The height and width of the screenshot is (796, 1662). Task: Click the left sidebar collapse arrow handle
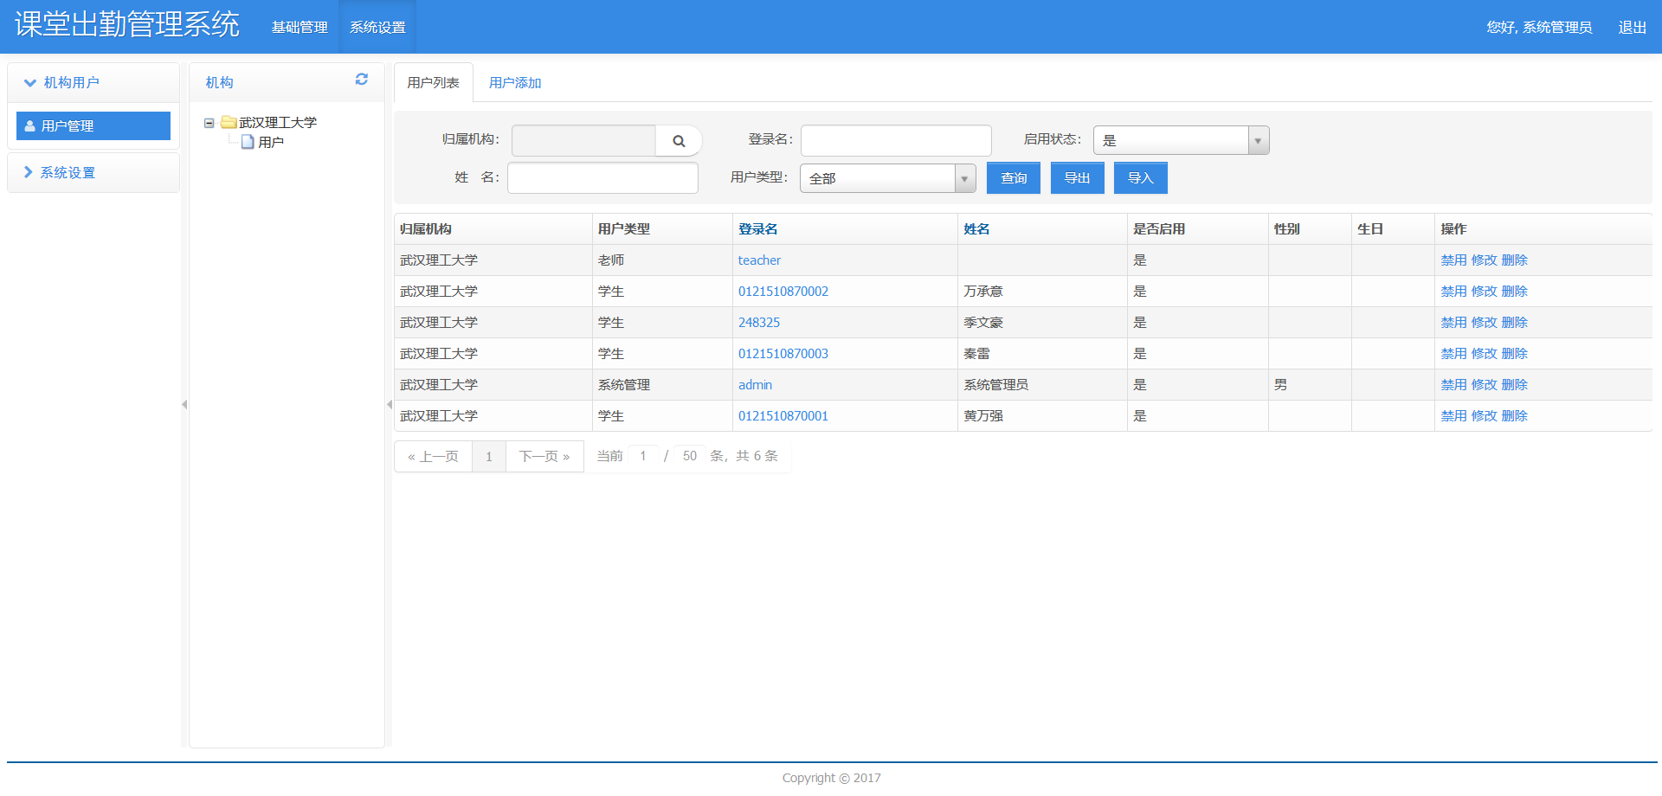[x=184, y=405]
